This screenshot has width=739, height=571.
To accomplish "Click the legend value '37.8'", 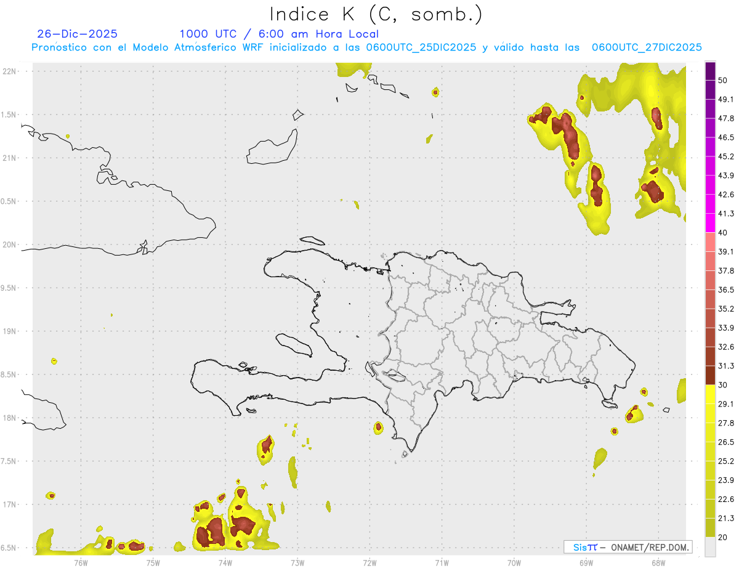I will [726, 270].
